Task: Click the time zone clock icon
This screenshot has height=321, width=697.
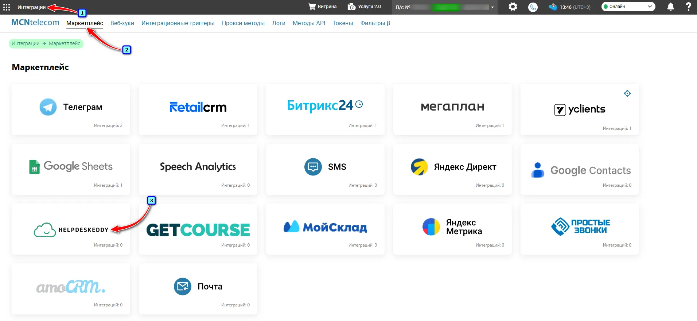Action: tap(553, 7)
